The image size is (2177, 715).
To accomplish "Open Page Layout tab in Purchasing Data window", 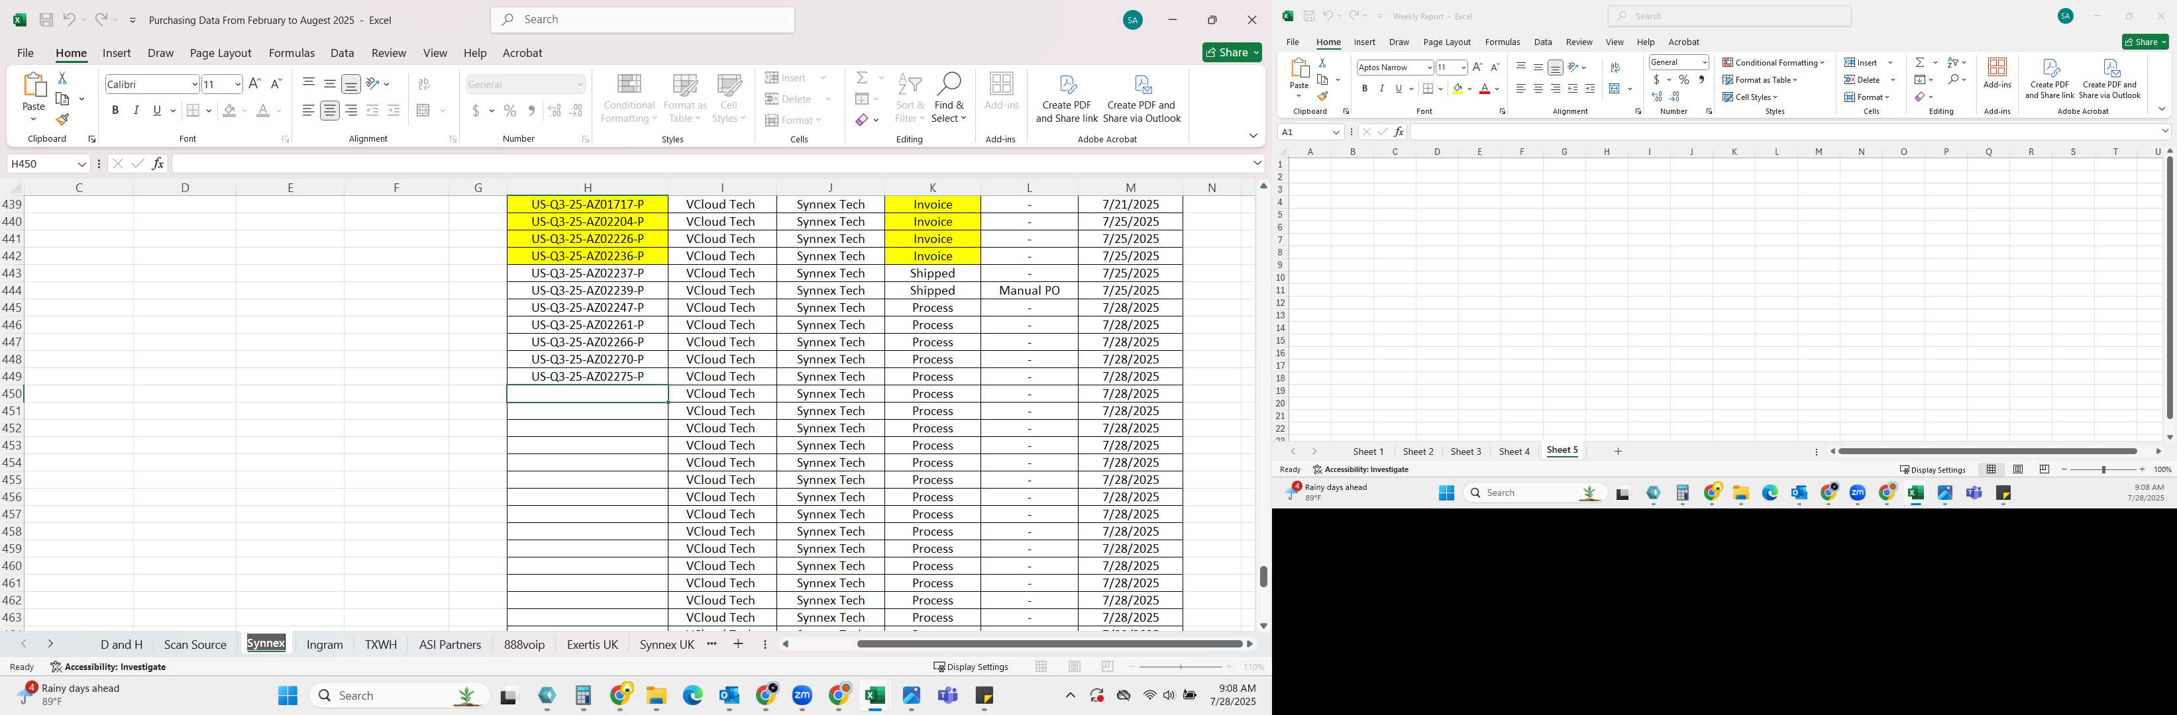I will coord(221,53).
